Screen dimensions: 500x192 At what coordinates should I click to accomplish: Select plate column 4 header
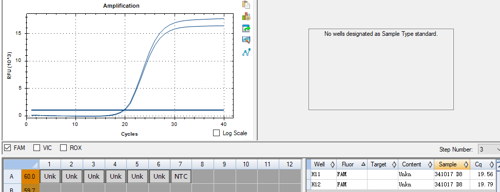click(x=116, y=164)
